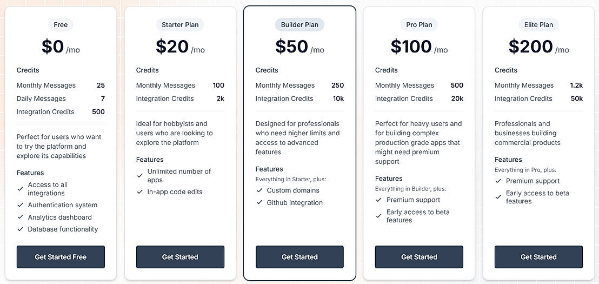Click checkmark beside Github integration

coord(259,203)
